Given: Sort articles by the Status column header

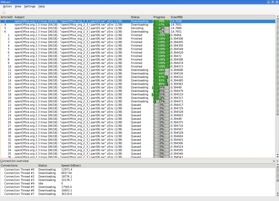Looking at the screenshot, I should [x=142, y=17].
